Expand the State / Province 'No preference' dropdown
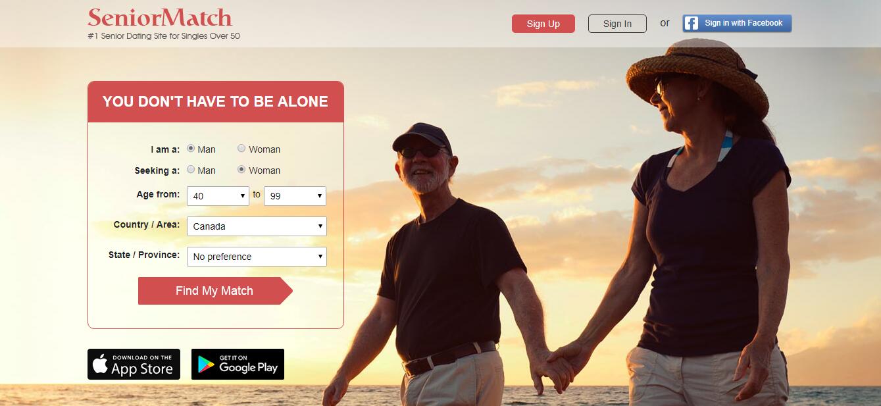This screenshot has width=881, height=406. coord(257,257)
